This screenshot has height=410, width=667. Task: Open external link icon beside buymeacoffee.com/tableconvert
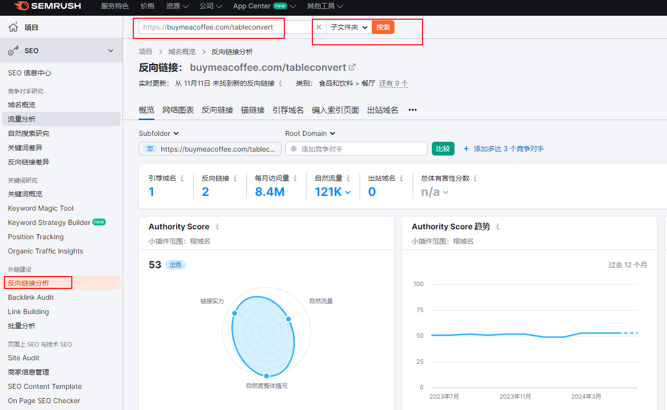pos(352,67)
